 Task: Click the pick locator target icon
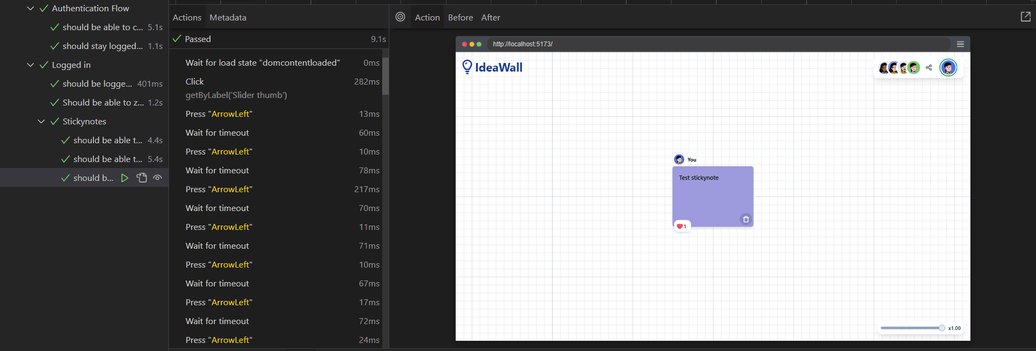[400, 17]
